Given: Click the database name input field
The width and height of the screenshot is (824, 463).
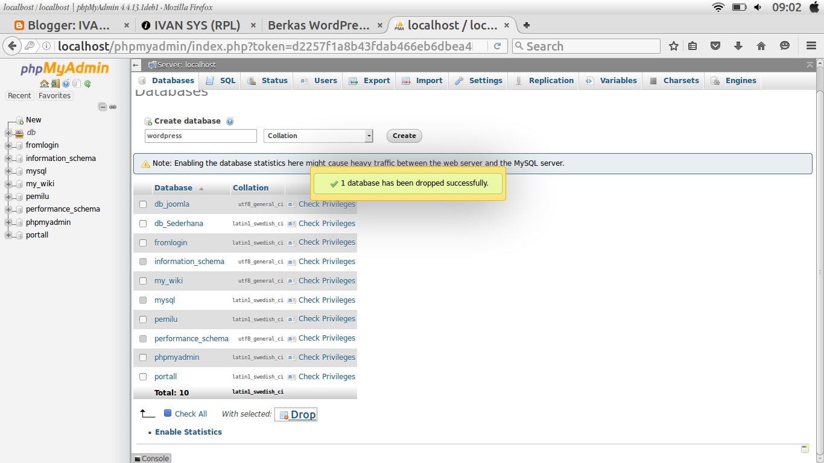Looking at the screenshot, I should coord(201,136).
